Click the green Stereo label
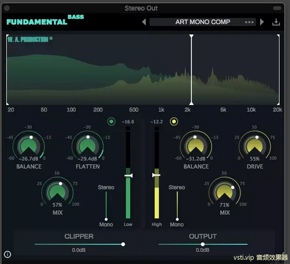 [x=106, y=187]
